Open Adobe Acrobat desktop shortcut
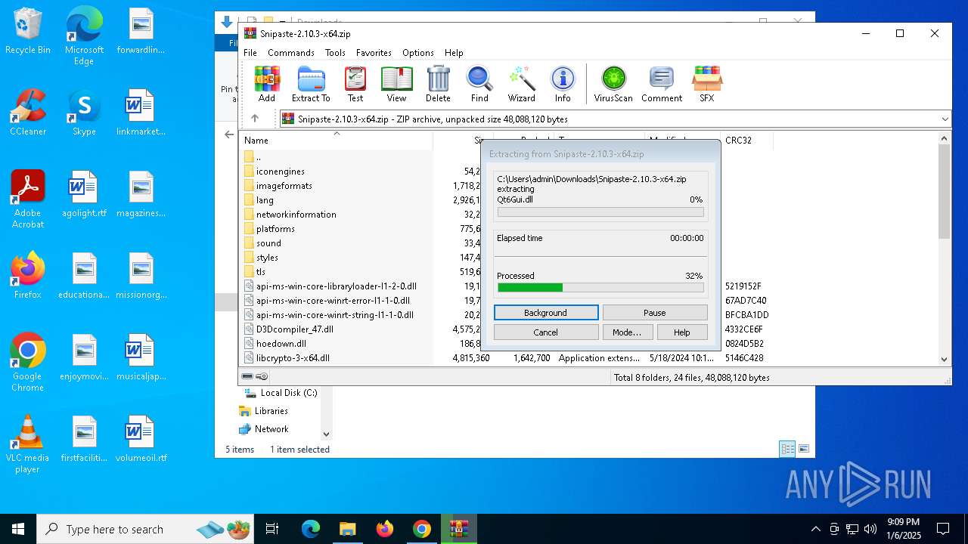 28,199
